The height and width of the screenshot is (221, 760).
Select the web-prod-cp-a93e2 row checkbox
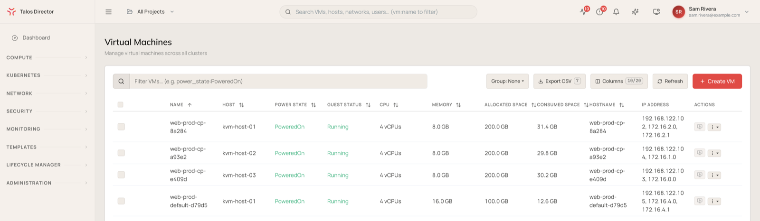click(121, 153)
